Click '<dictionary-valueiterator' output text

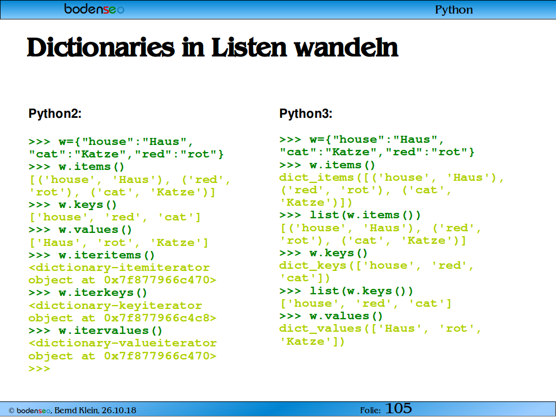point(123,343)
